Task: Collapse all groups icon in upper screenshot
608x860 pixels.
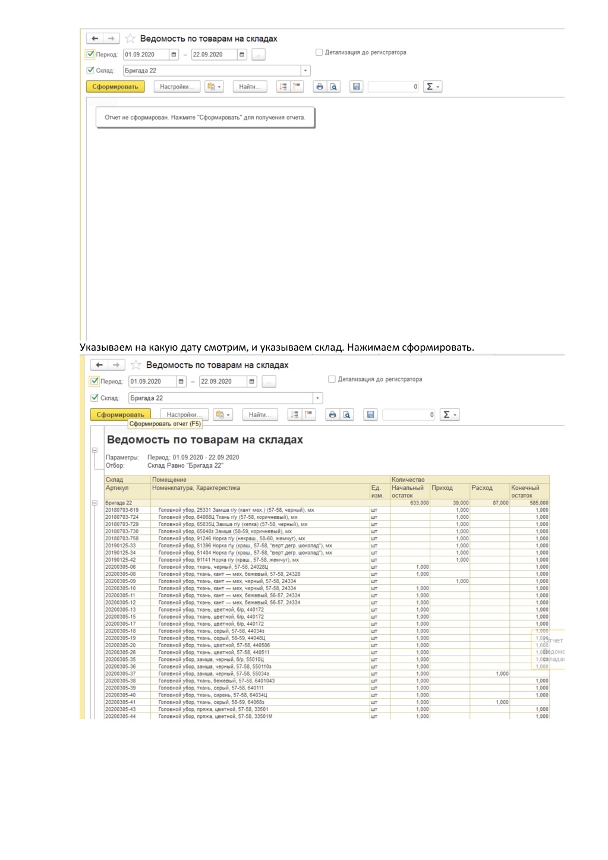Action: (283, 87)
